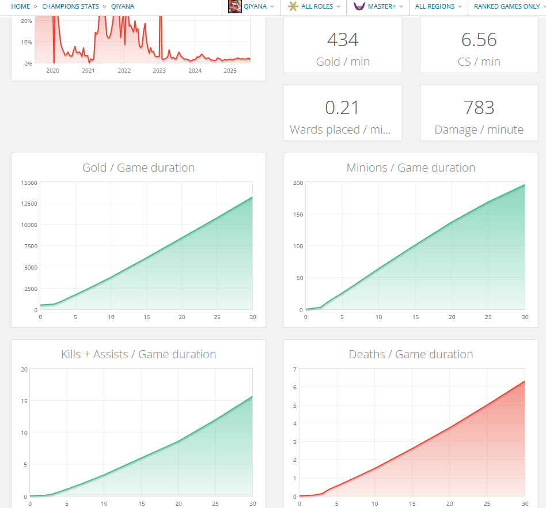Click the Deaths / Game duration chart title
The width and height of the screenshot is (546, 508).
coord(411,354)
